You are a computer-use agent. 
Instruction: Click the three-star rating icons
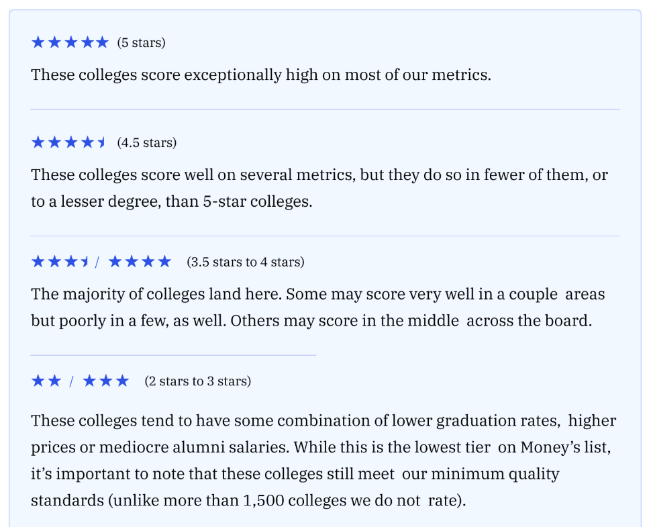[105, 381]
